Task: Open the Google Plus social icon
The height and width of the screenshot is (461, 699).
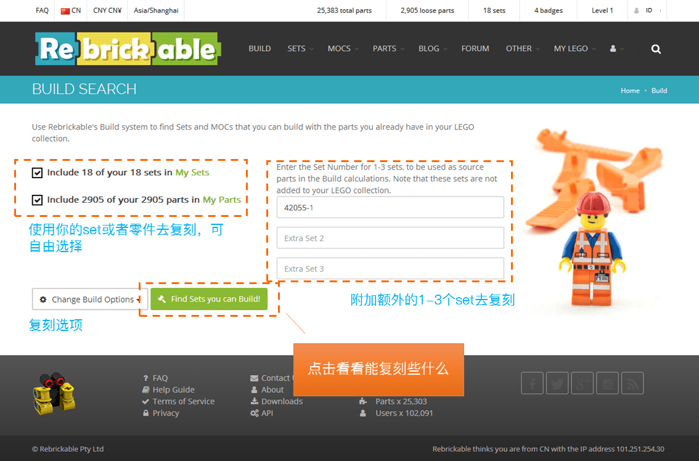Action: 582,383
